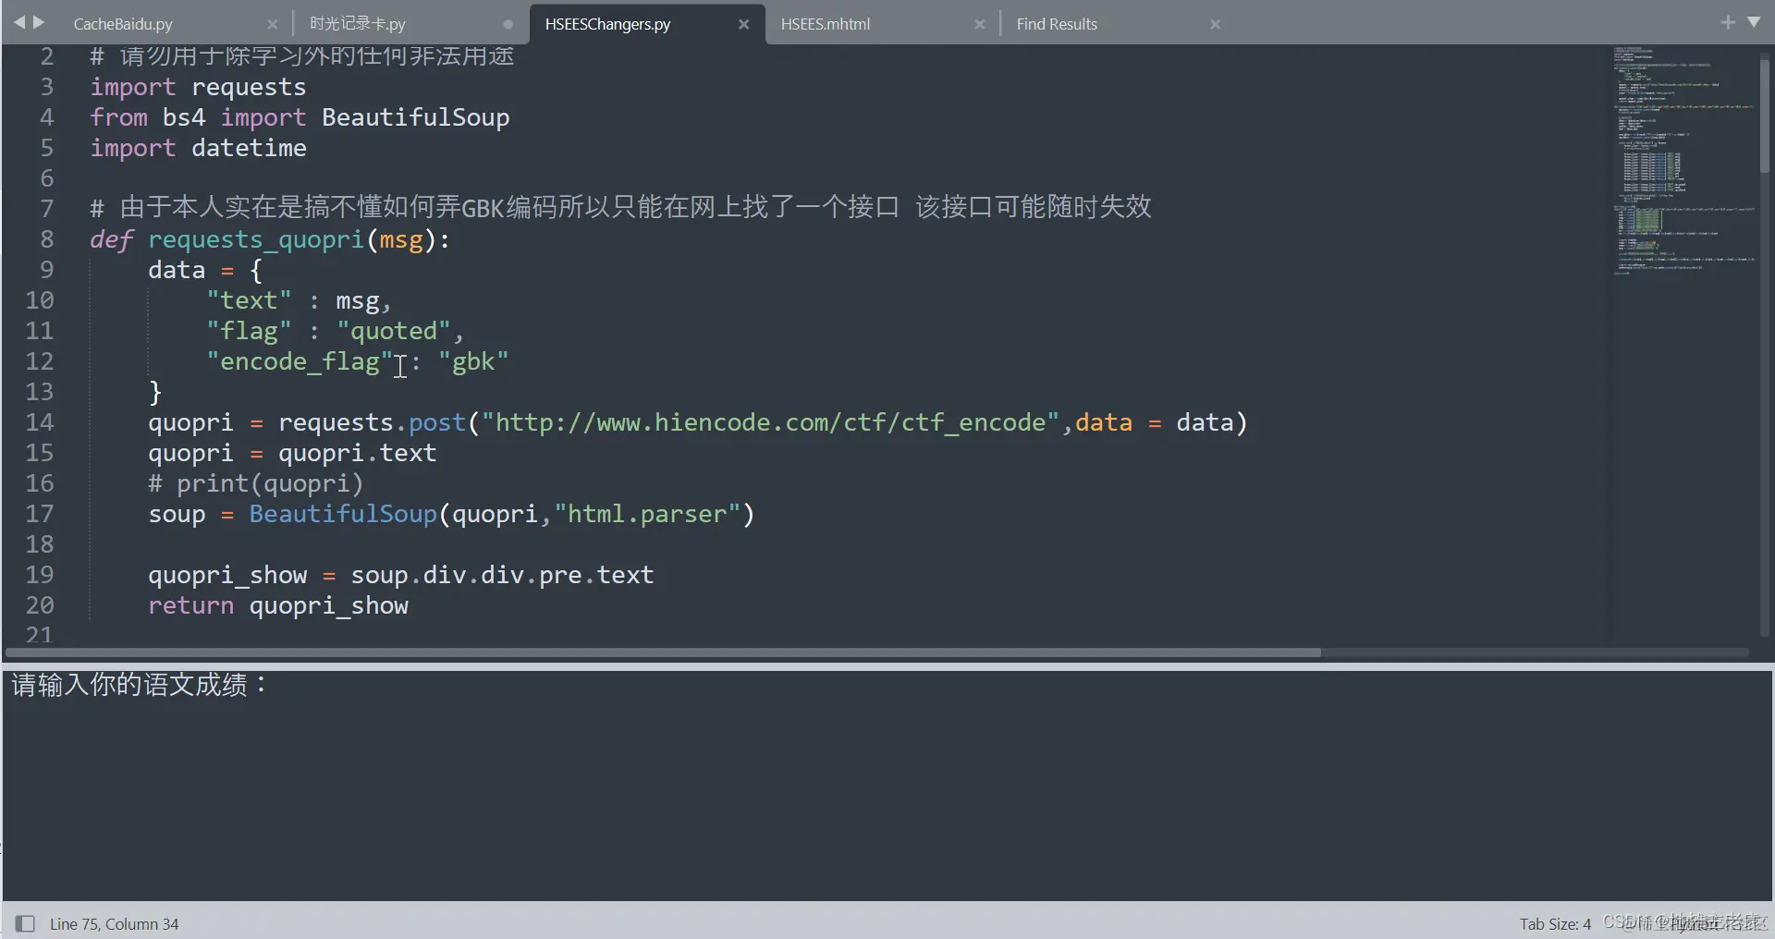Viewport: 1775px width, 939px height.
Task: Click the "flag" key on line 11
Action: (x=249, y=331)
